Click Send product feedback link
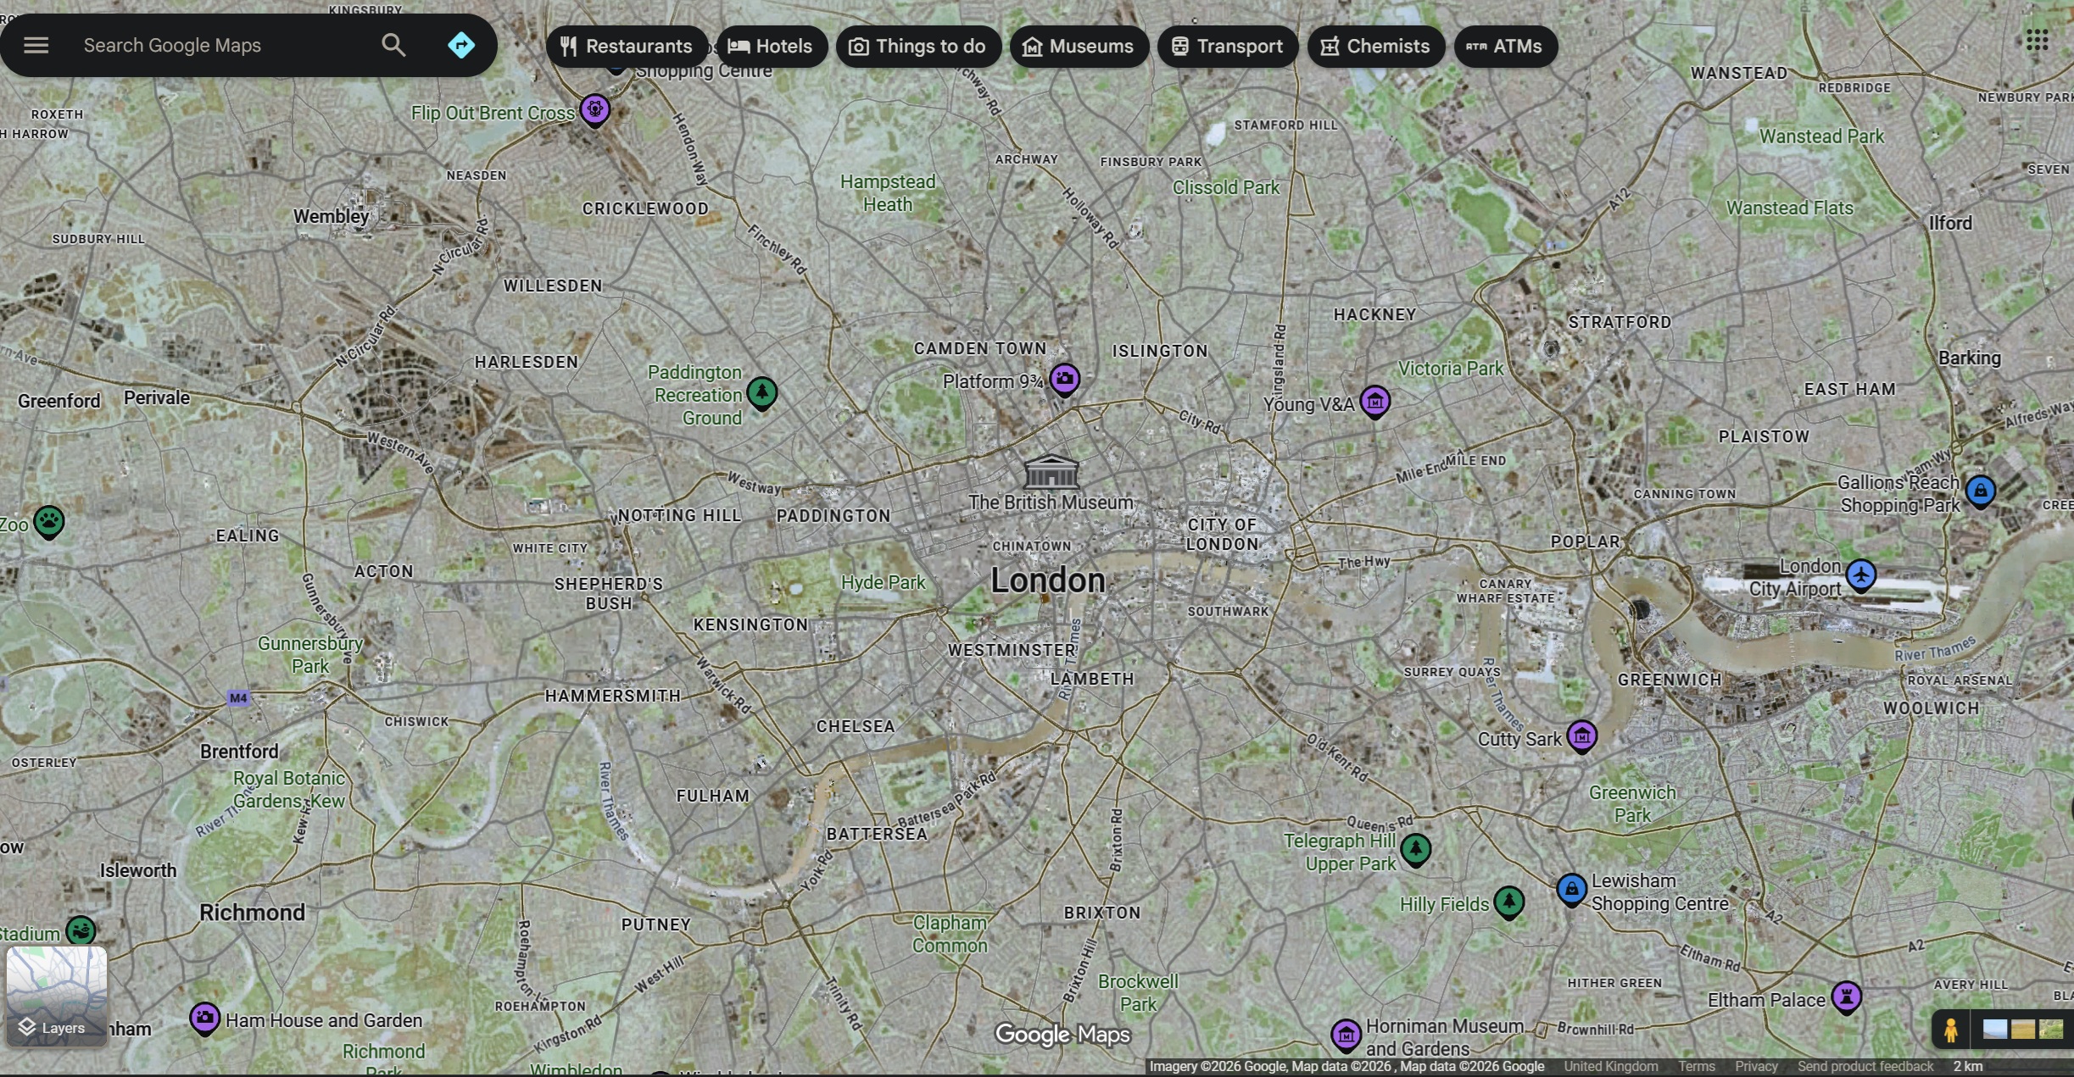The height and width of the screenshot is (1077, 2074). point(1865,1066)
